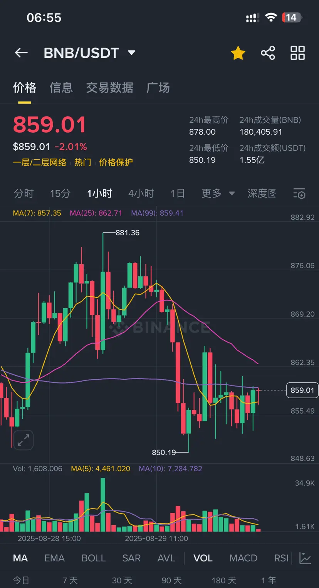
Task: Select the 7 天 range
Action: pos(70,580)
